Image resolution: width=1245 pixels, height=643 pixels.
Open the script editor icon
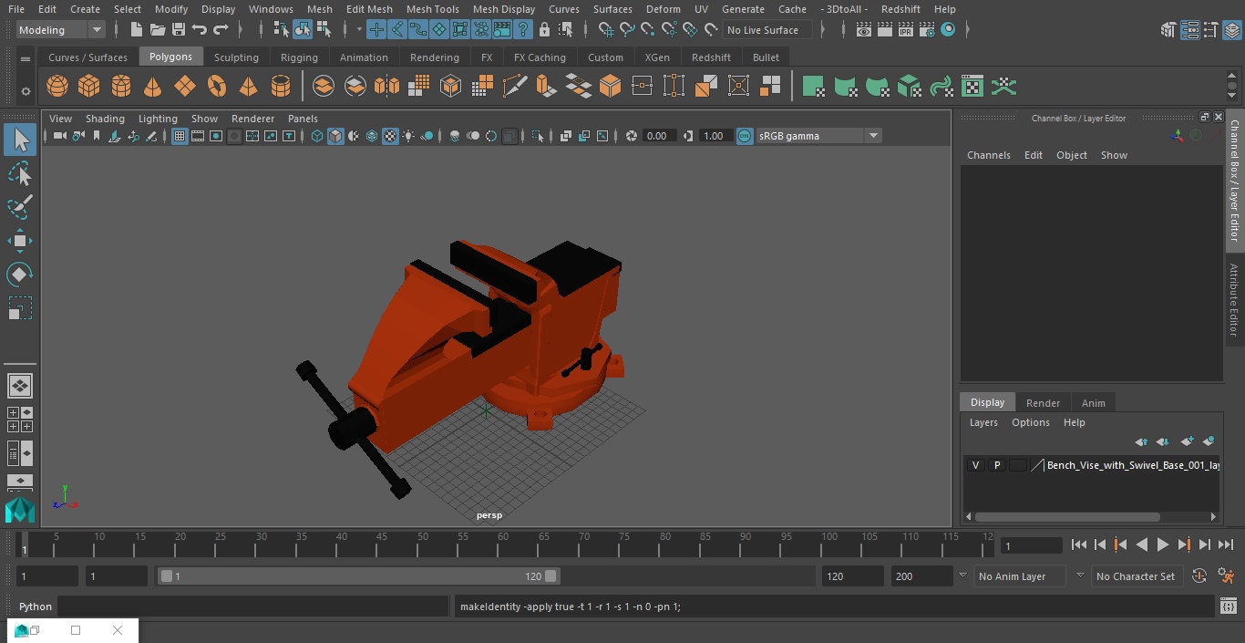tap(1230, 607)
